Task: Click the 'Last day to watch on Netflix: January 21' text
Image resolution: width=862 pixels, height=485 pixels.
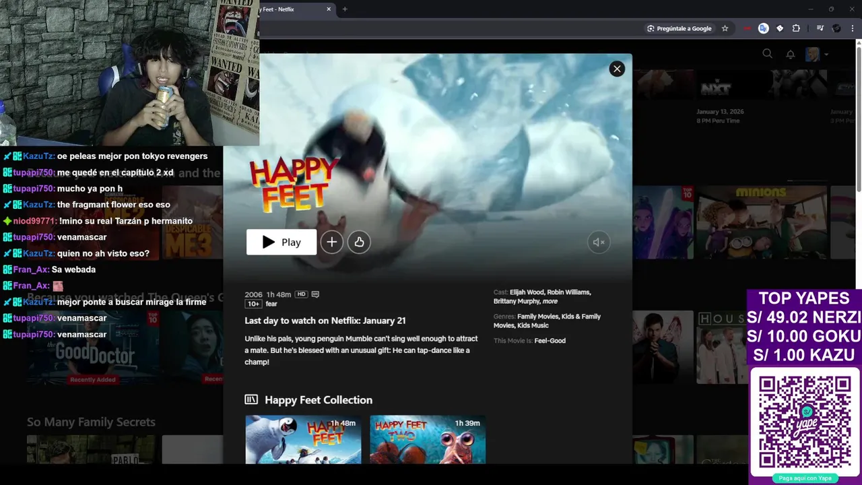Action: (x=325, y=321)
